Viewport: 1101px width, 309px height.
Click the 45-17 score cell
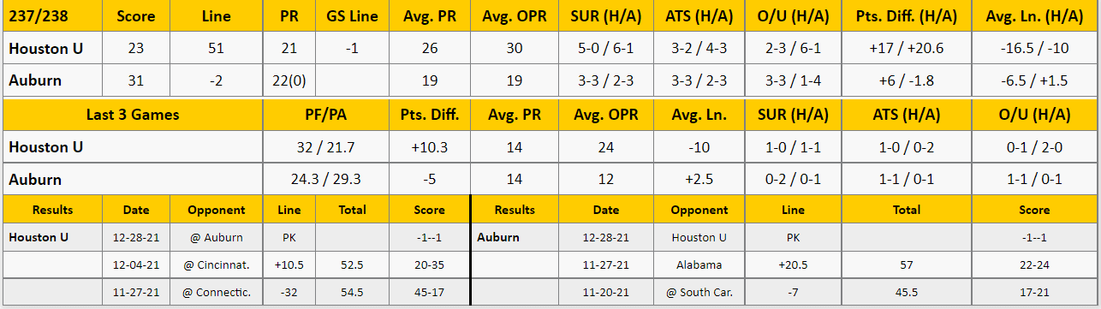[x=430, y=293]
